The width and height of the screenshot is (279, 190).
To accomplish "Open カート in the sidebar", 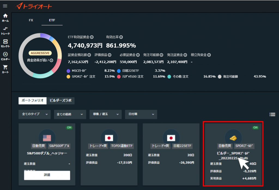I will pos(5,69).
